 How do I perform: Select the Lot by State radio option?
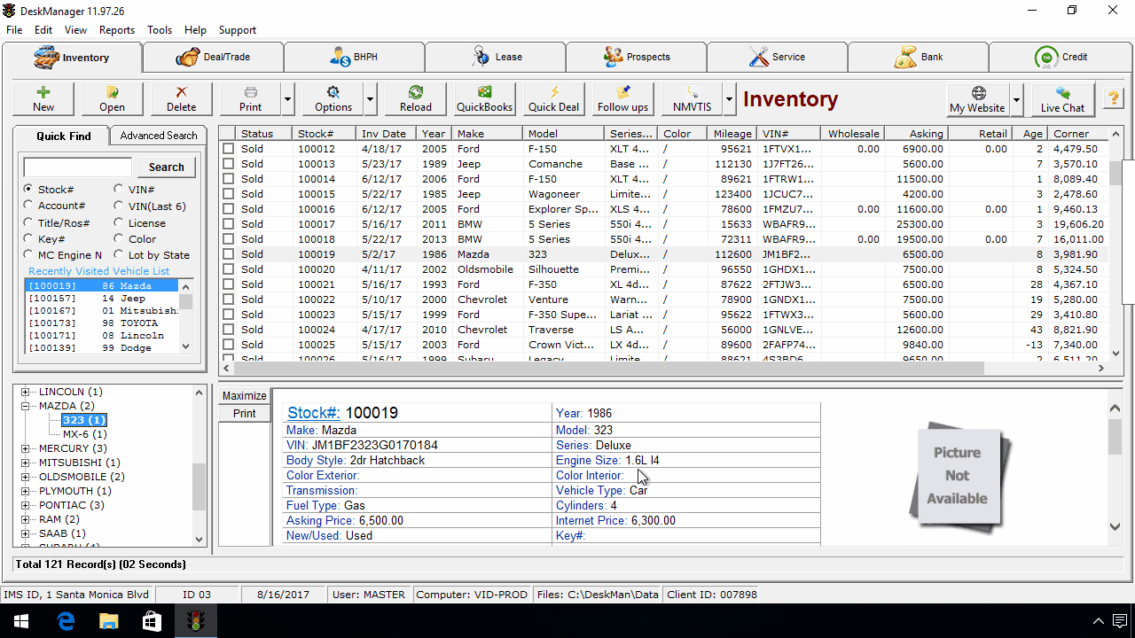pyautogui.click(x=119, y=255)
